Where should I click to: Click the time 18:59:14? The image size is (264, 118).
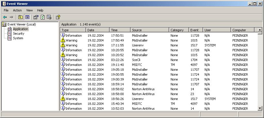(117, 84)
